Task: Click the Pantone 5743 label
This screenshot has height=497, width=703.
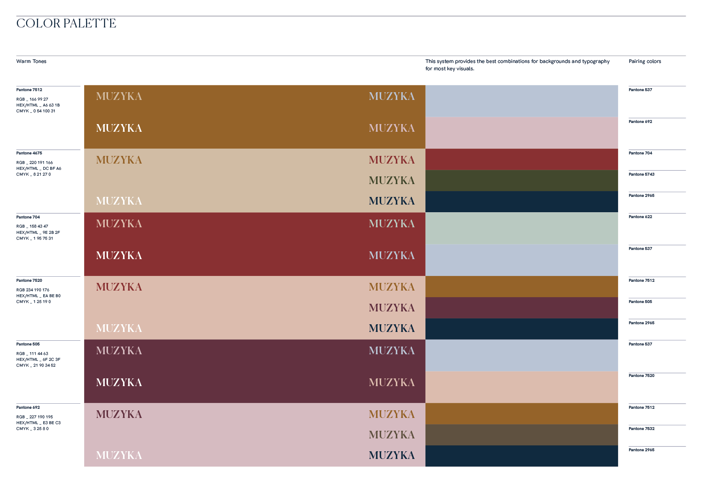Action: point(641,174)
